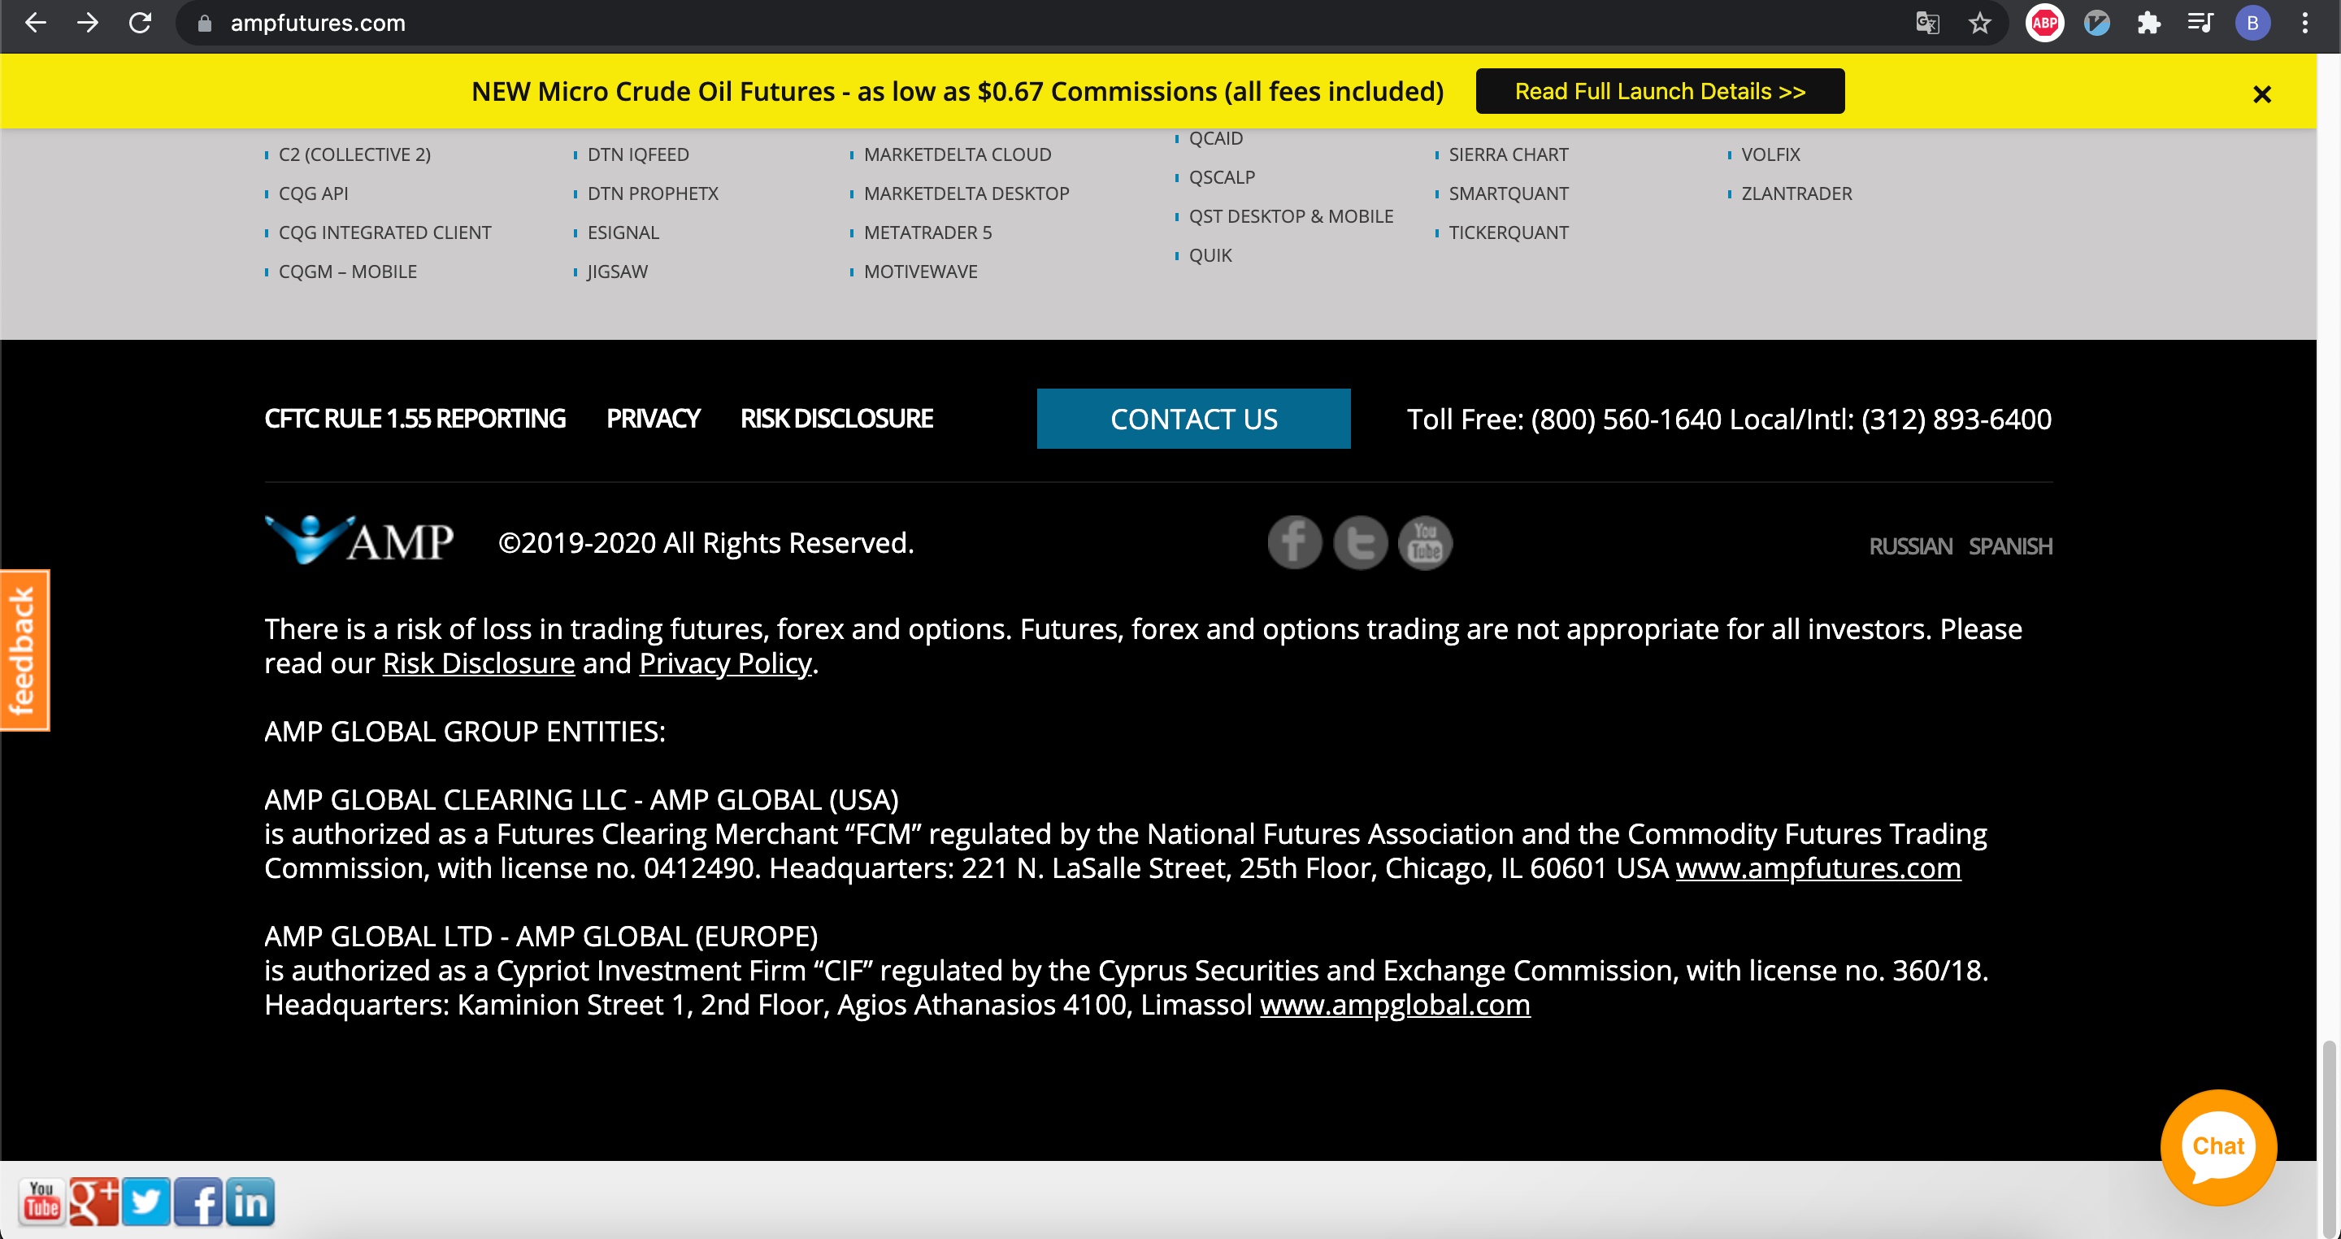
Task: Reload the page with refresh icon
Action: [140, 23]
